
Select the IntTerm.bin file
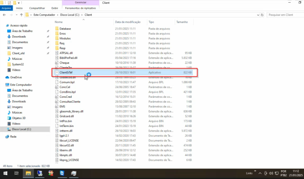pos(66,126)
